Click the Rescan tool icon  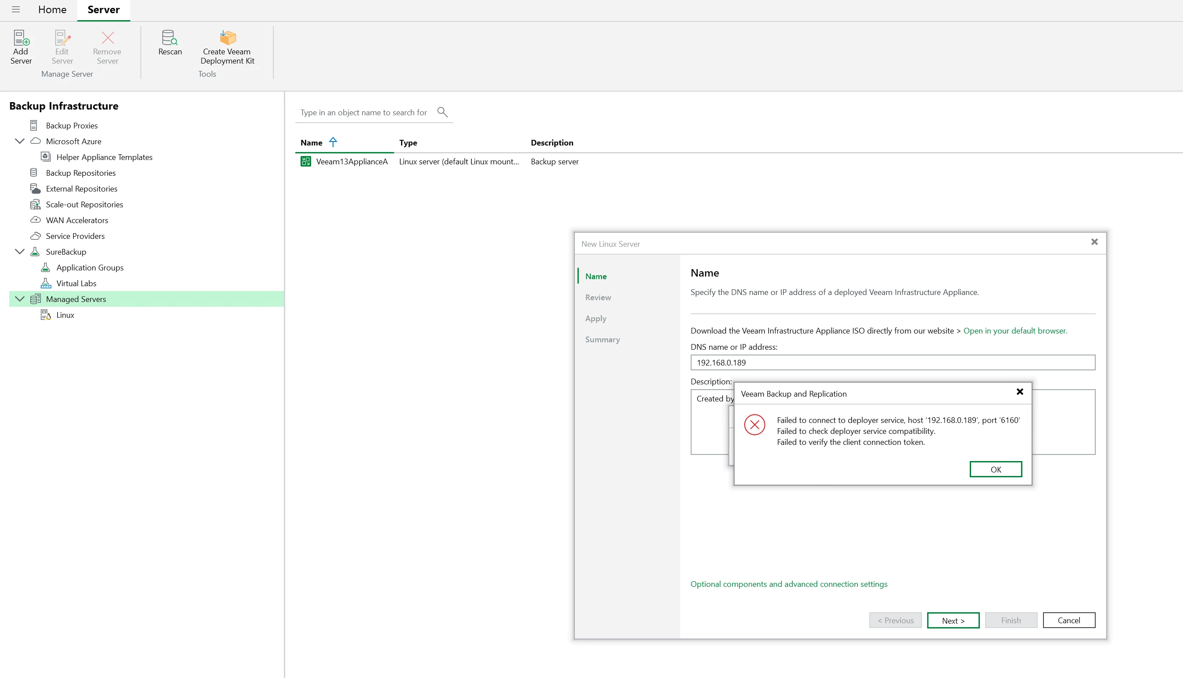coord(170,38)
